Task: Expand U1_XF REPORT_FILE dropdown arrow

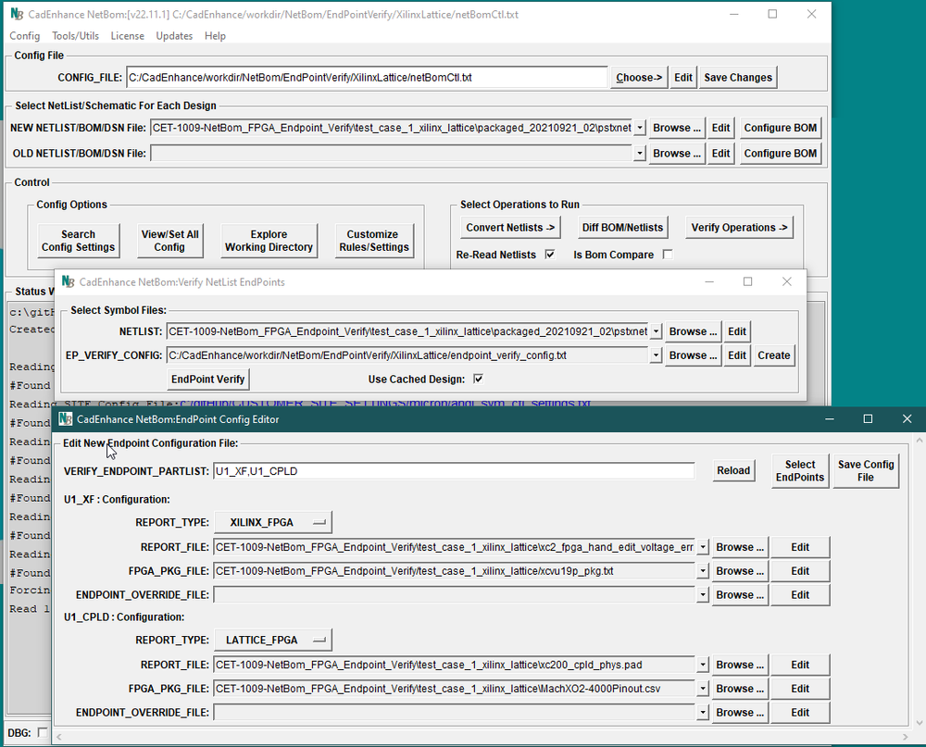Action: pyautogui.click(x=702, y=547)
